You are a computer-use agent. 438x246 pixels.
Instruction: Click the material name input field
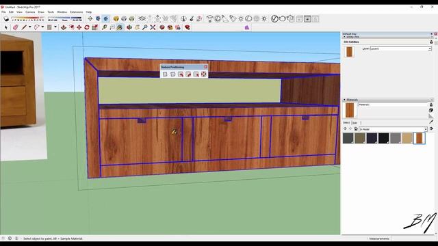[393, 105]
